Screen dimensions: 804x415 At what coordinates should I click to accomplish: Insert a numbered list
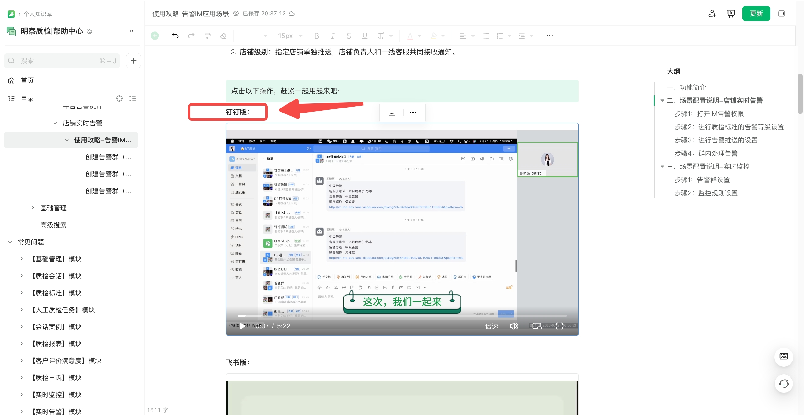(499, 36)
